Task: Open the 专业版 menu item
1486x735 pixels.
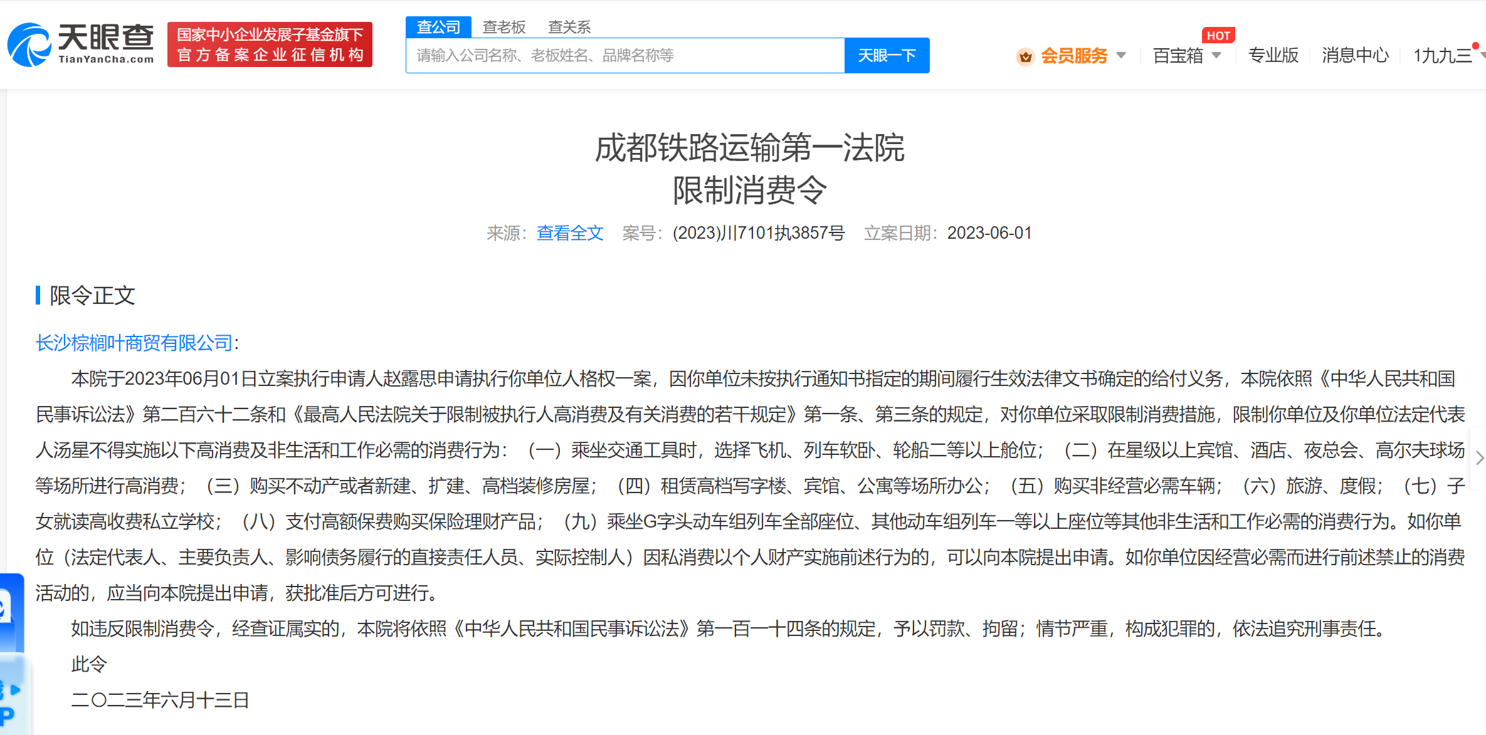Action: (x=1273, y=56)
